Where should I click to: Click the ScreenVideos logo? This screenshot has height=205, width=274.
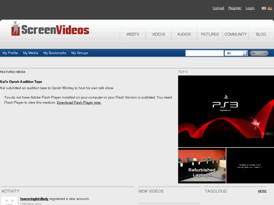pyautogui.click(x=50, y=29)
